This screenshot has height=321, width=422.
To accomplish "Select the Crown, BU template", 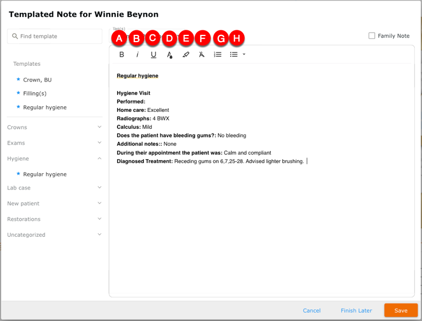I will click(37, 80).
